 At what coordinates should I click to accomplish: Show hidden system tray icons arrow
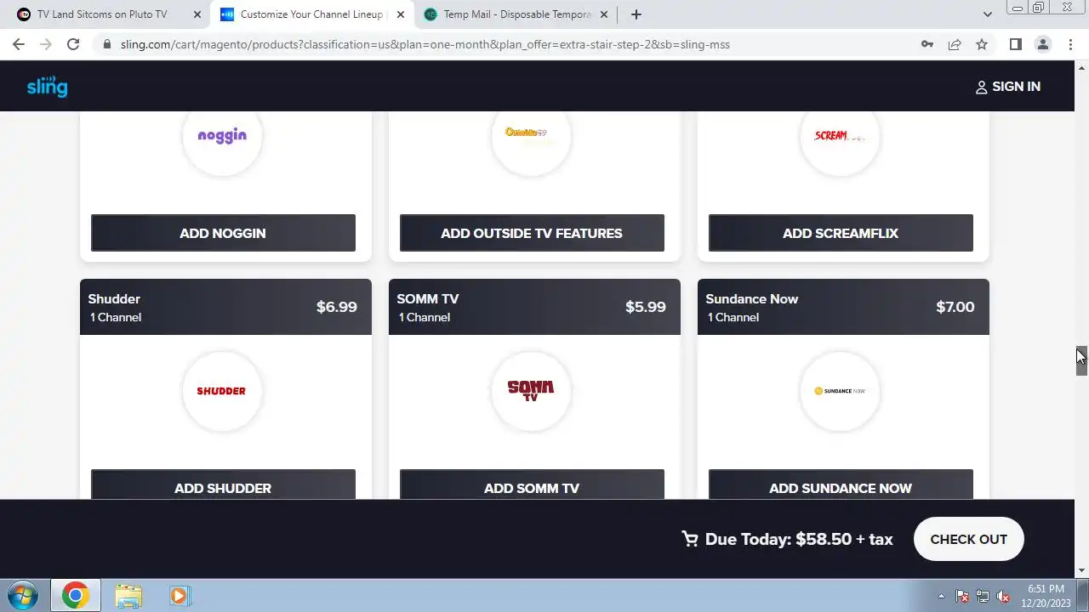(x=941, y=596)
